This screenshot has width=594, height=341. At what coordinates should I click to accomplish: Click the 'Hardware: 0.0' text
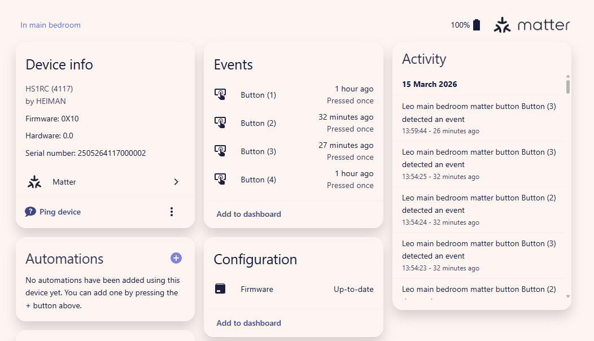point(49,135)
